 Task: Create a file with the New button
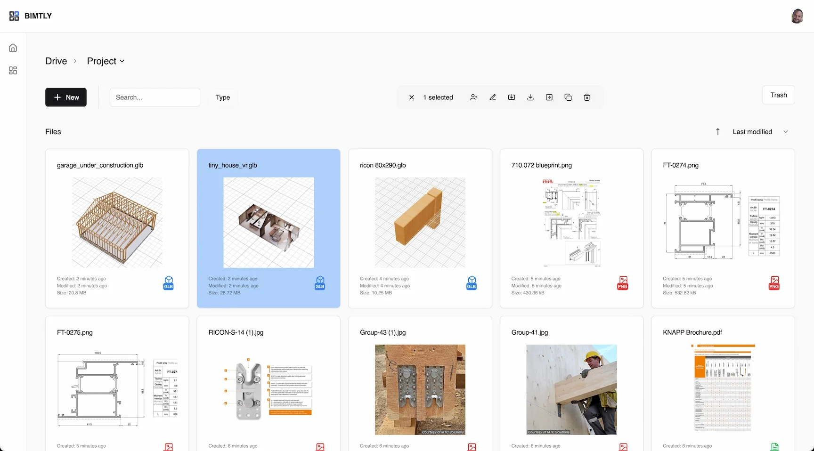(65, 97)
